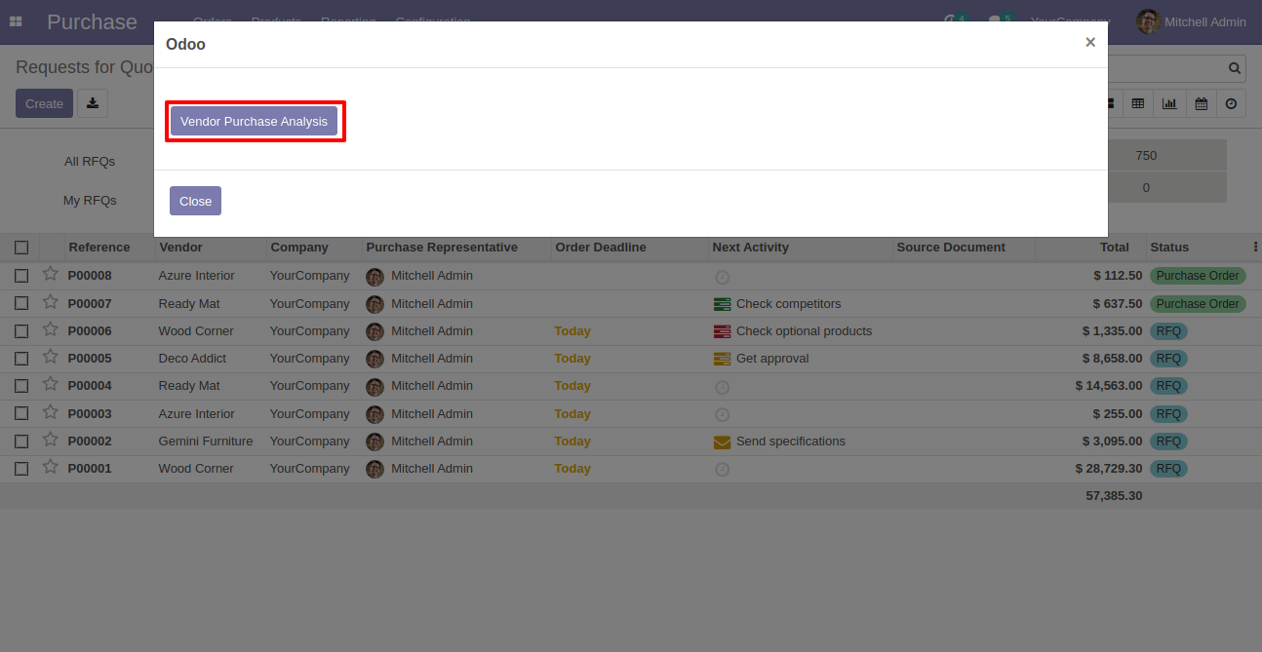Click the activity clock icon for P00004
This screenshot has height=652, width=1262.
pos(722,387)
